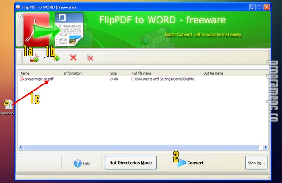Click the horizontal scrollbar left arrow
Image resolution: width=282 pixels, height=183 pixels.
tap(21, 147)
